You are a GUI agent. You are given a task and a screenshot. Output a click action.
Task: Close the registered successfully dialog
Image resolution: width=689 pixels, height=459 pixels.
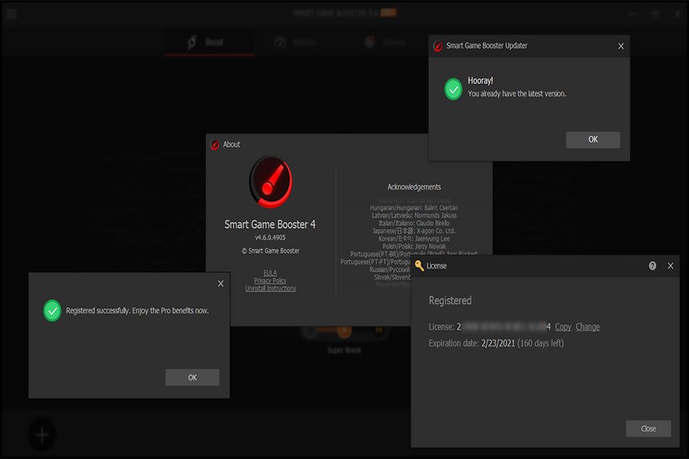(x=220, y=284)
